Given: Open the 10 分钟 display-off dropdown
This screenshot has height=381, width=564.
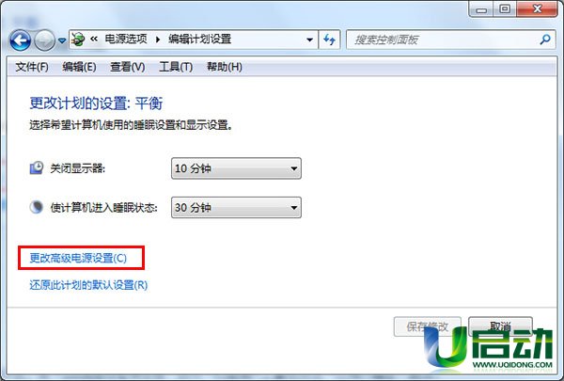Looking at the screenshot, I should [236, 168].
